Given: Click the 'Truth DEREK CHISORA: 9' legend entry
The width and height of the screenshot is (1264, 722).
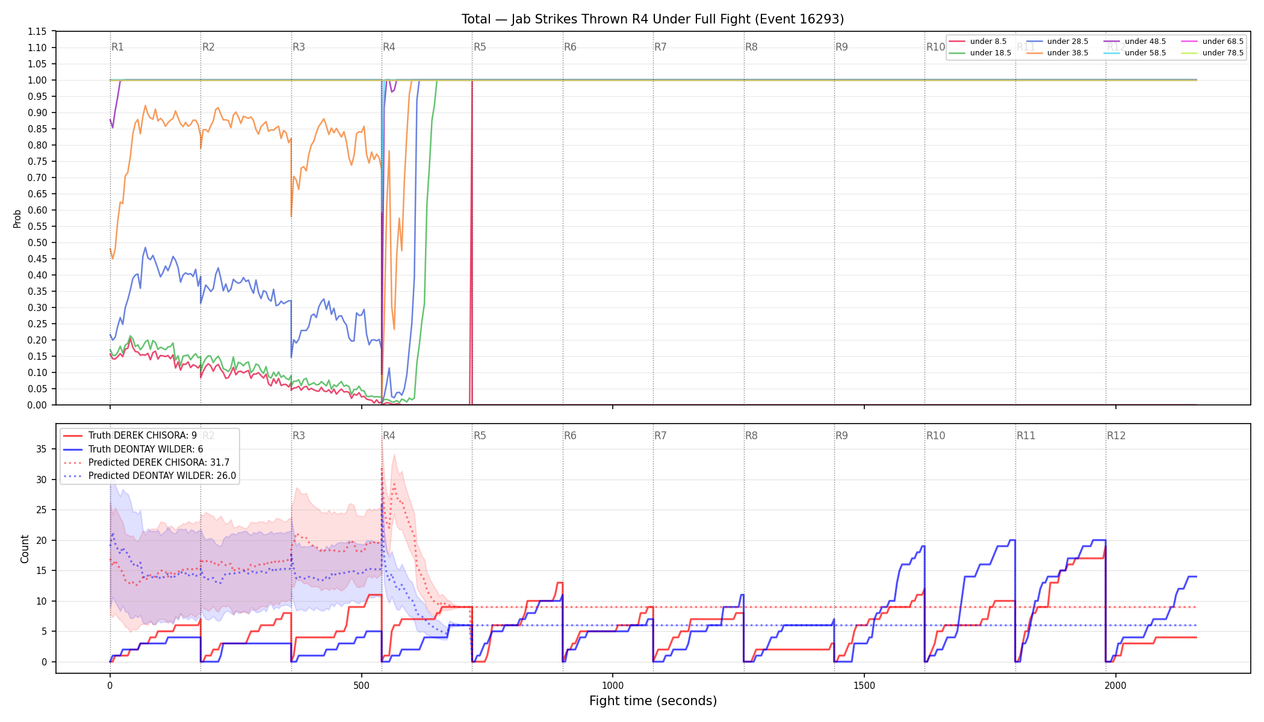Looking at the screenshot, I should (x=142, y=436).
